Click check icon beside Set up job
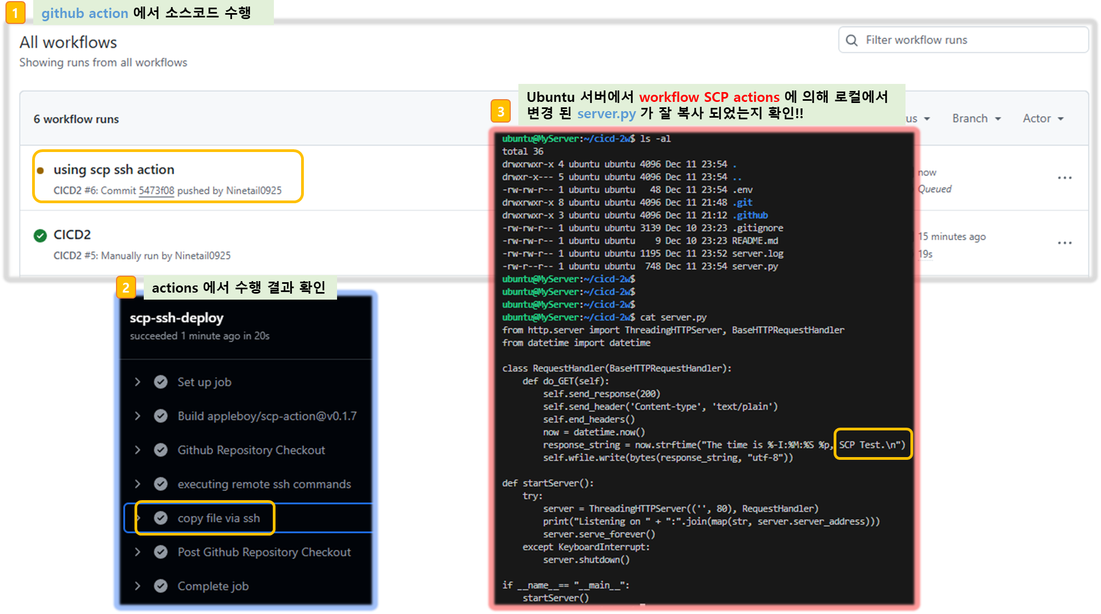 (x=161, y=382)
